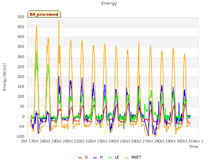Click the Oct 30 x-axis label
This screenshot has width=219, height=164.
(175, 141)
